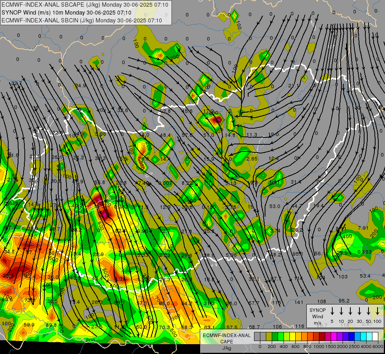
Task: Click the 20 m/s wind arrow in legend
Action: tap(350, 311)
